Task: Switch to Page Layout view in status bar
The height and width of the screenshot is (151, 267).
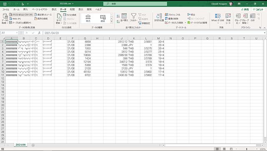Action: point(224,149)
